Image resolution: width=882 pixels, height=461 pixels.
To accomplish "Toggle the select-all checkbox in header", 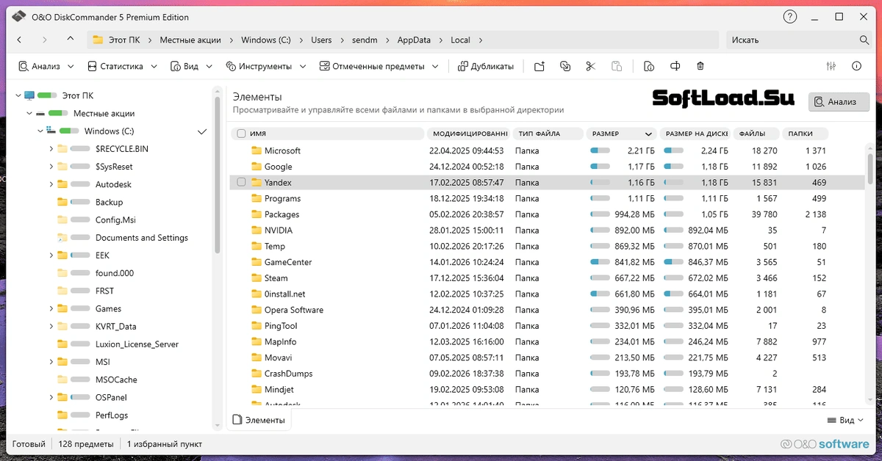I will click(x=241, y=134).
